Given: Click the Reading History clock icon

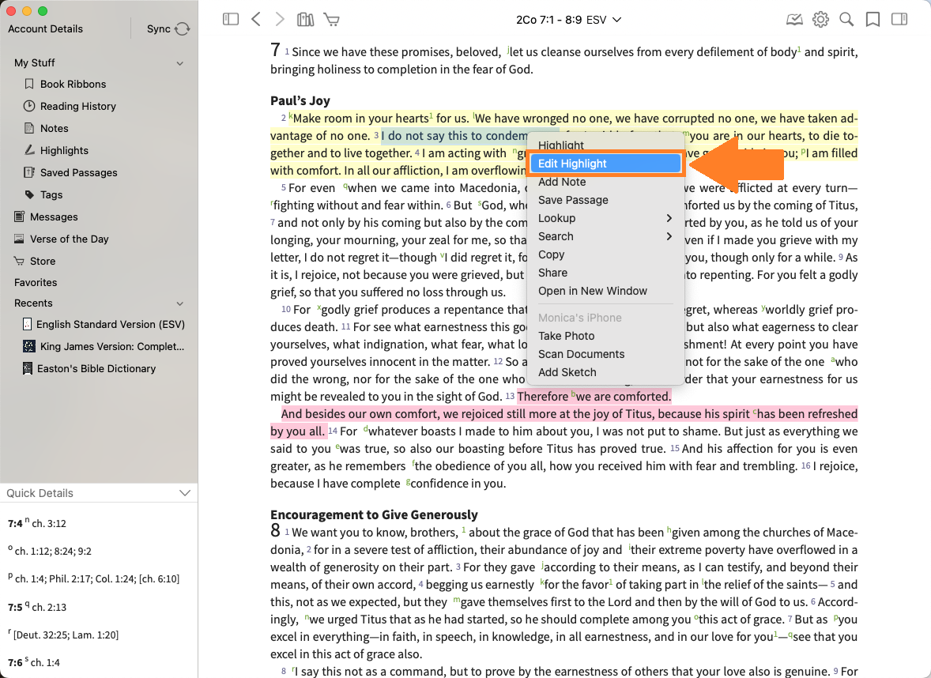Looking at the screenshot, I should coord(28,106).
